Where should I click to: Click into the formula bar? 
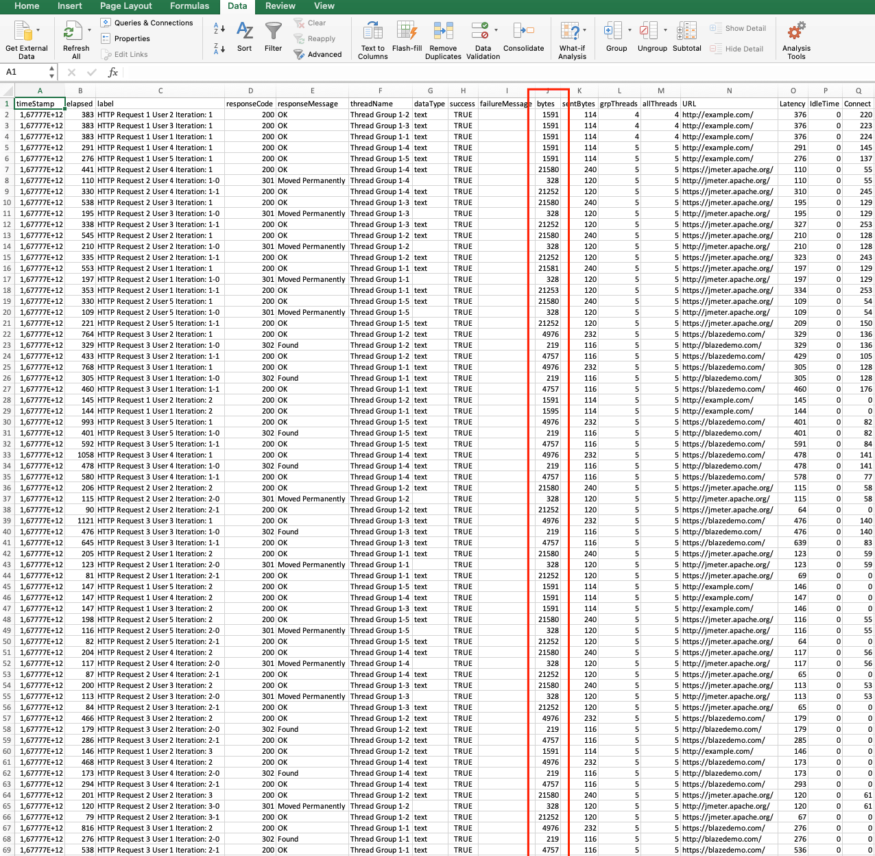point(498,72)
